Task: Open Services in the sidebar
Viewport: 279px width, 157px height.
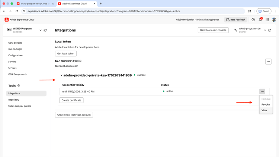Action: (x=12, y=68)
